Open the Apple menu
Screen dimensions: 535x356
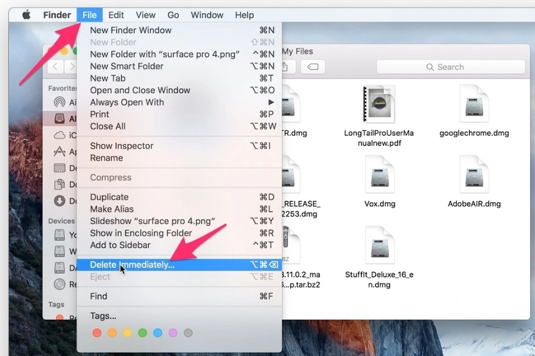click(26, 15)
